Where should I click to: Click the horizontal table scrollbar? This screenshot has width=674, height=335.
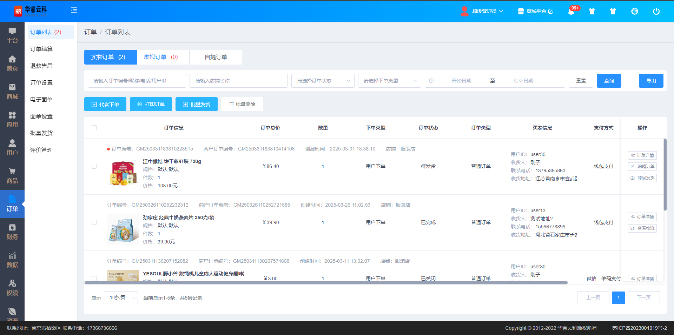326,283
